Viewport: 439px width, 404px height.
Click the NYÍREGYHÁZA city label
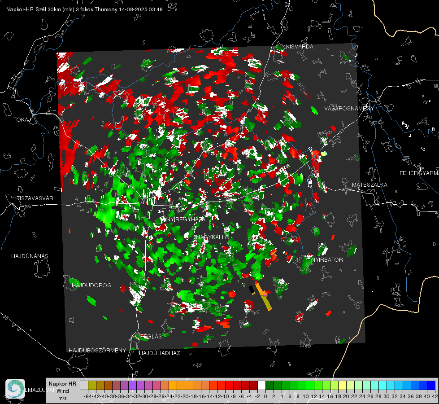pos(186,219)
